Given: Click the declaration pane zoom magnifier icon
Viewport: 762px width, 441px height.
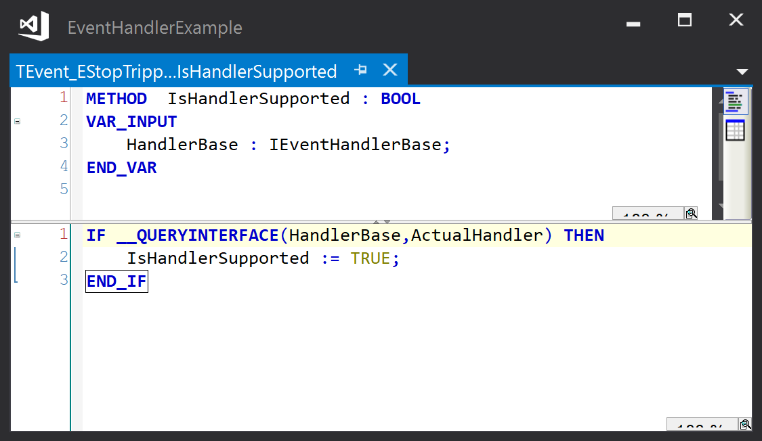Looking at the screenshot, I should point(691,214).
